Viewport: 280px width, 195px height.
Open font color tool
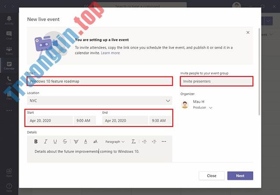86,142
